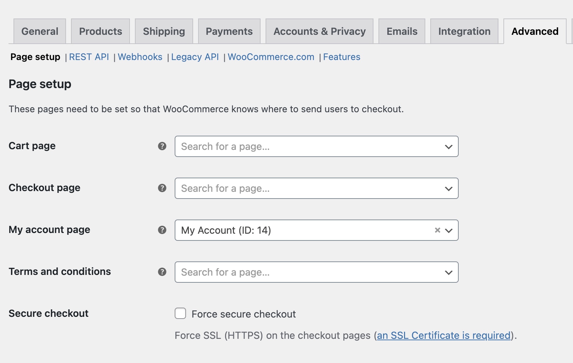This screenshot has height=363, width=573.
Task: Open the Features subsection link
Action: pos(342,57)
